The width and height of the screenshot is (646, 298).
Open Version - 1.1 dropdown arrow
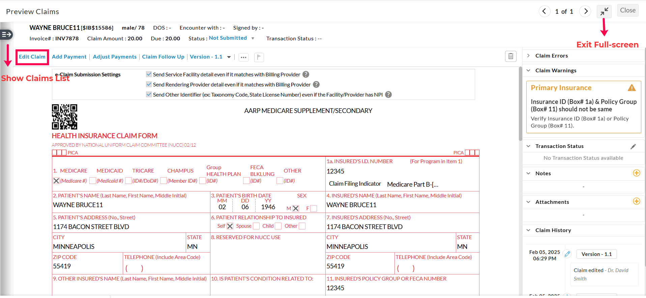click(229, 57)
